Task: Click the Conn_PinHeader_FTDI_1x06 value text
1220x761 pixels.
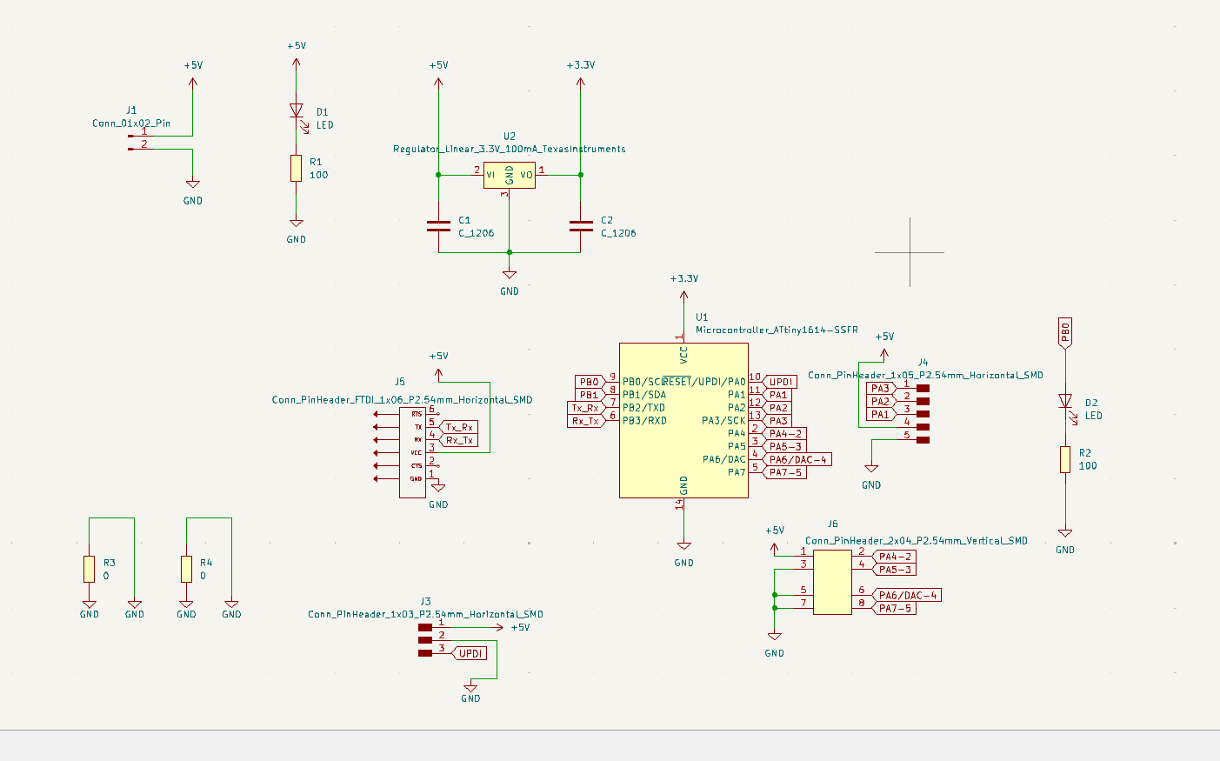Action: coord(402,400)
